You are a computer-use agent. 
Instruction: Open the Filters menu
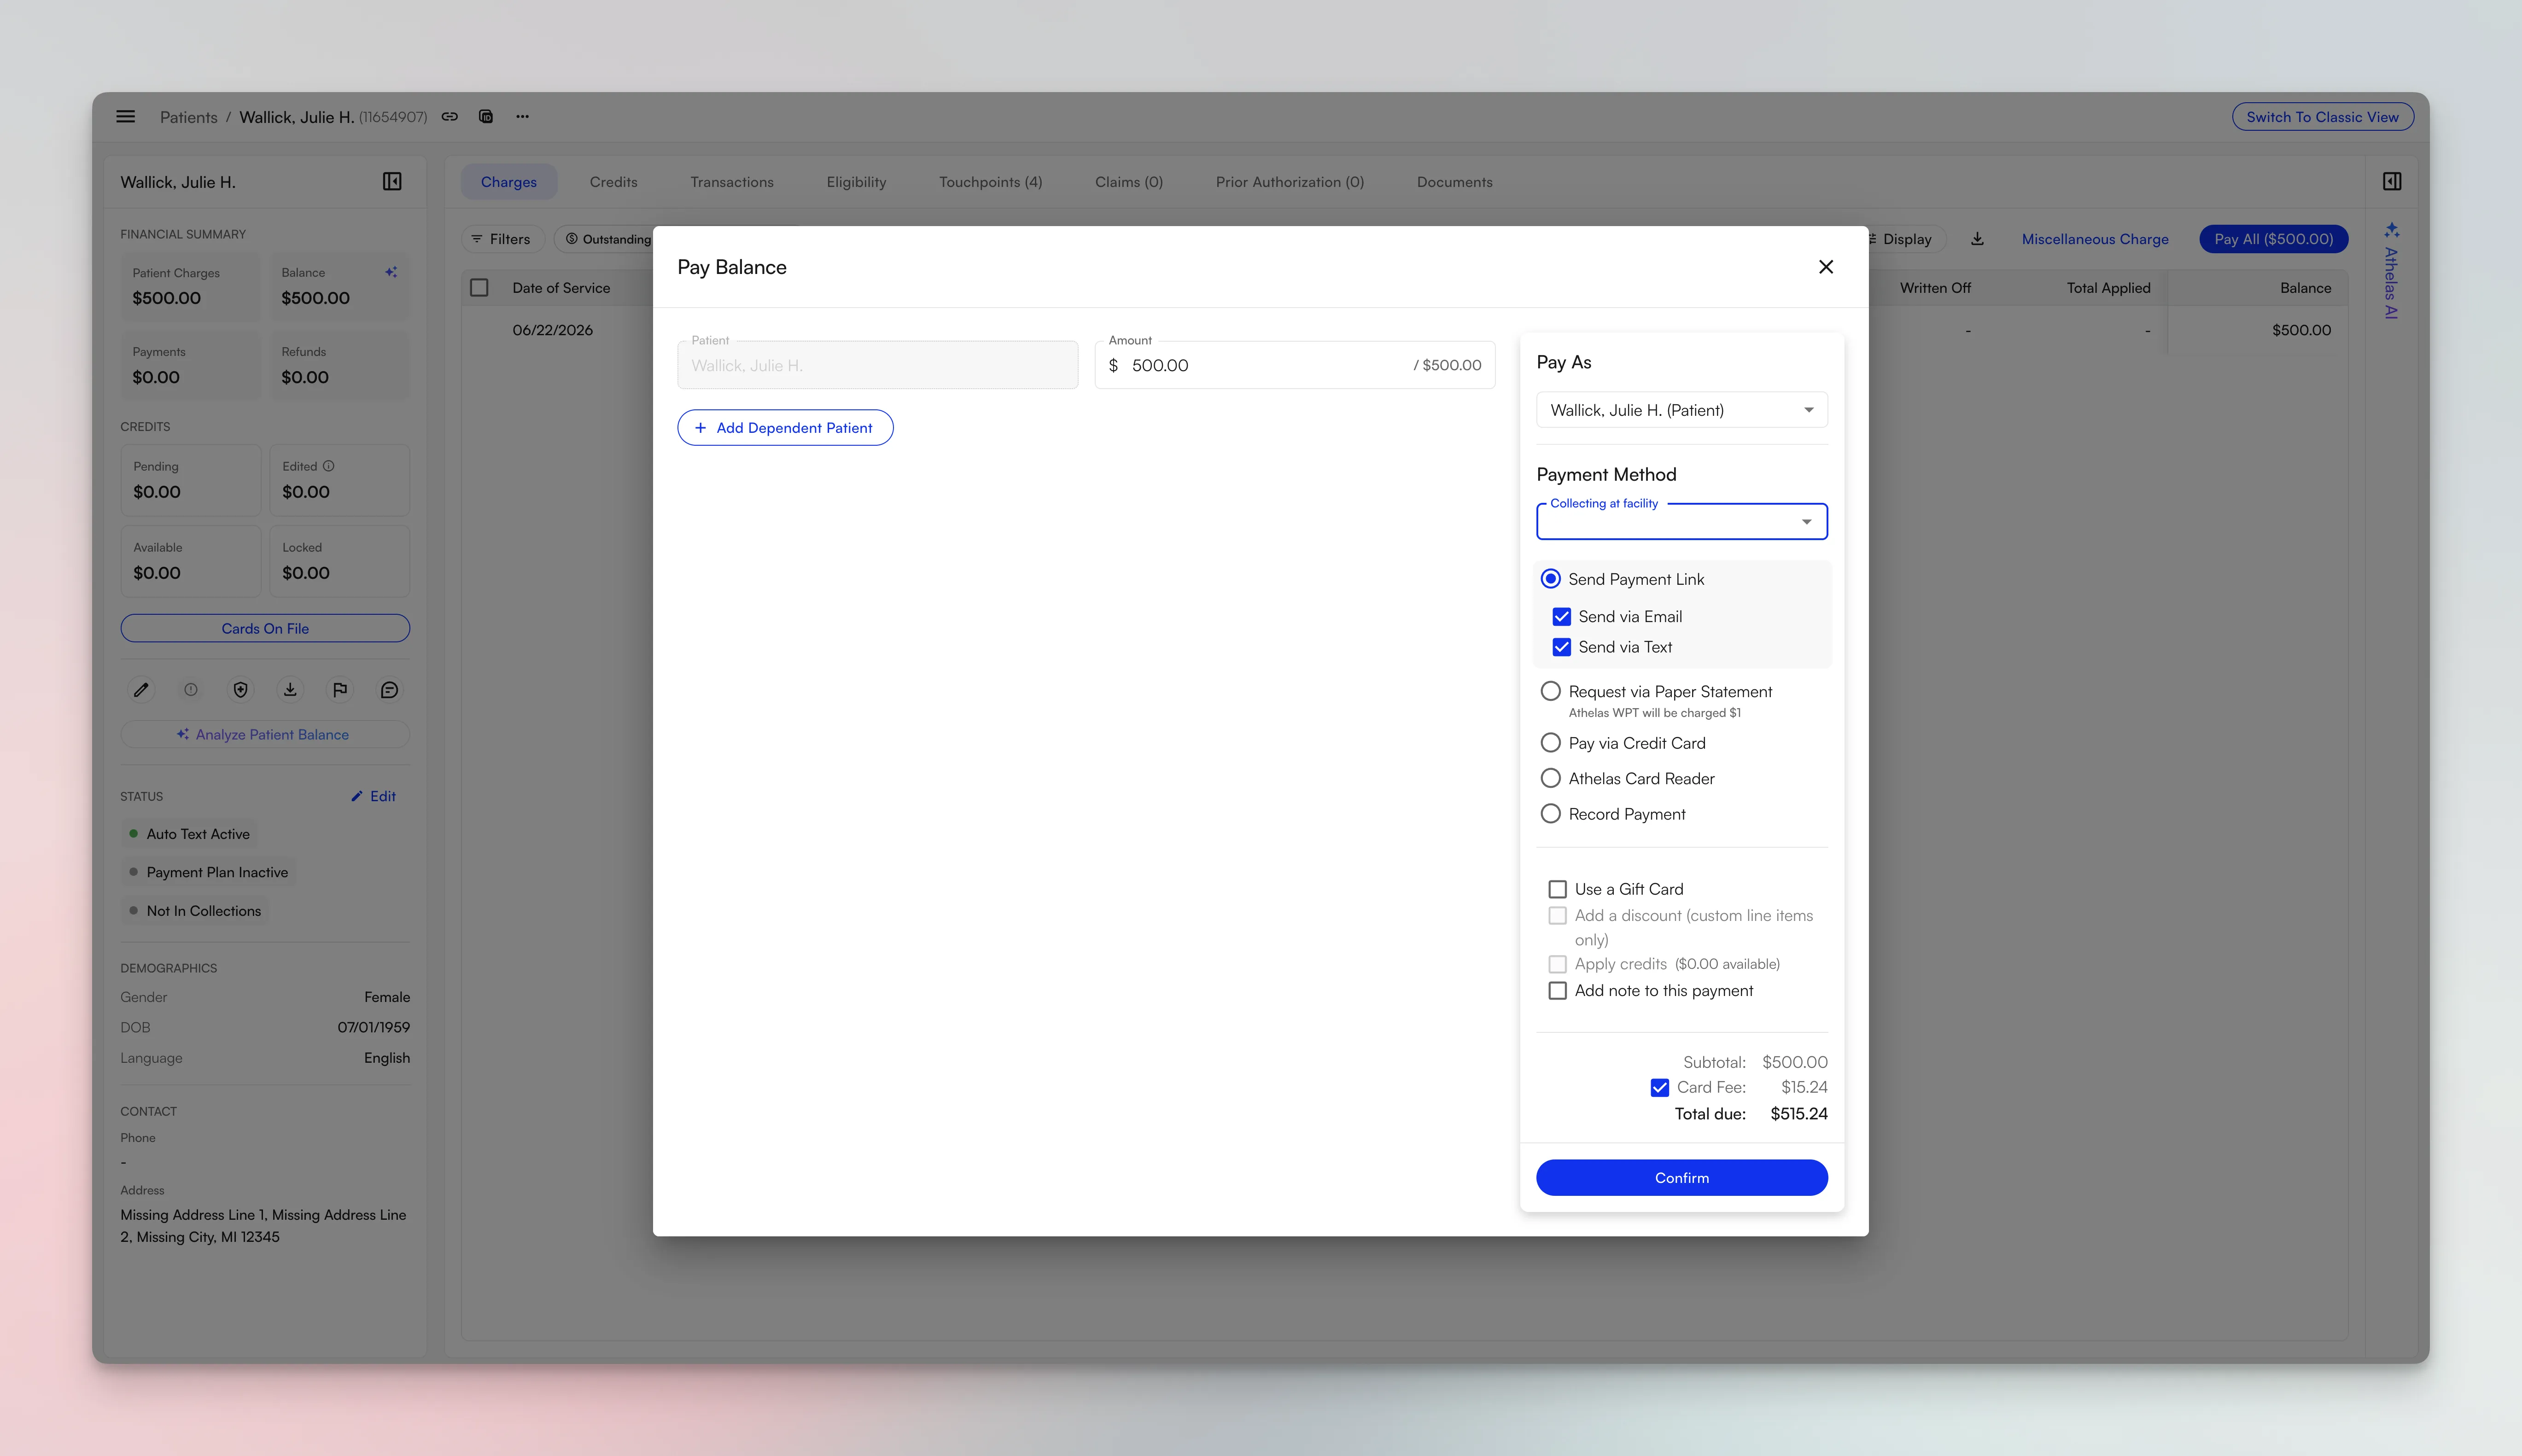501,239
